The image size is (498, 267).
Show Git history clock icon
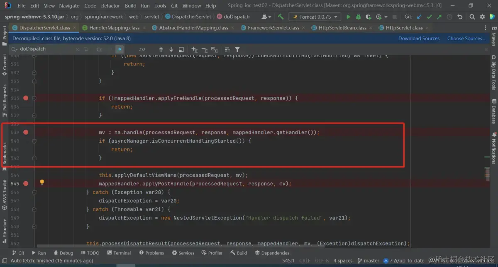click(x=449, y=17)
